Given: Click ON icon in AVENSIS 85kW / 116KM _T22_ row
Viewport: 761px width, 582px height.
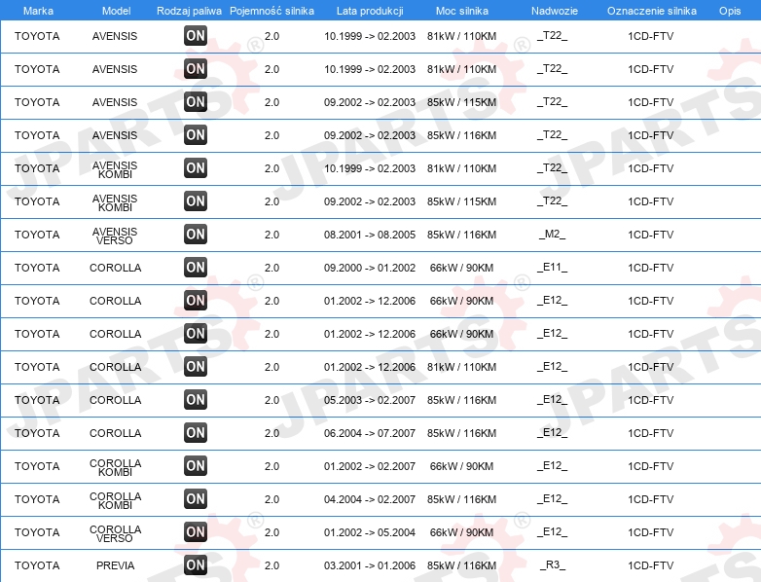Looking at the screenshot, I should coord(196,135).
